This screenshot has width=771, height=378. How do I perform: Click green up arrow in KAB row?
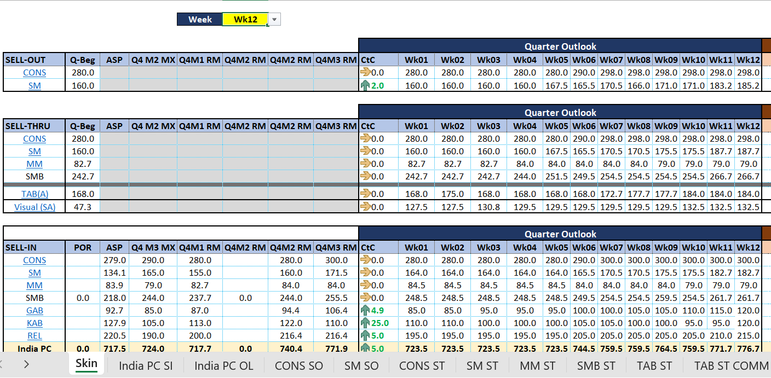(365, 323)
